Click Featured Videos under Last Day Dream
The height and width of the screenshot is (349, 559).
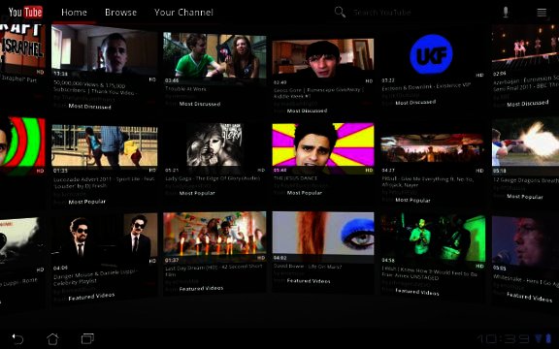tap(202, 289)
